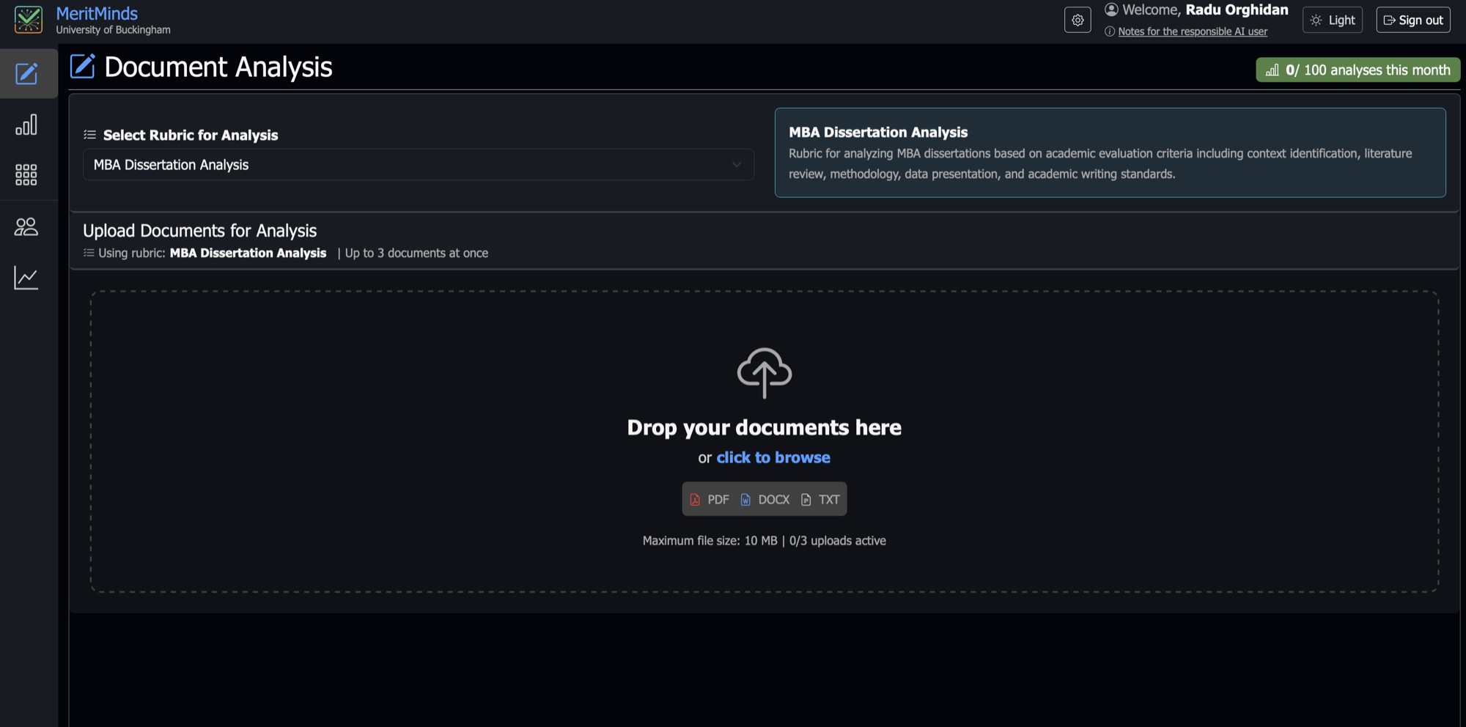The height and width of the screenshot is (727, 1466).
Task: Open Notes for the responsible AI user
Action: pos(1193,32)
